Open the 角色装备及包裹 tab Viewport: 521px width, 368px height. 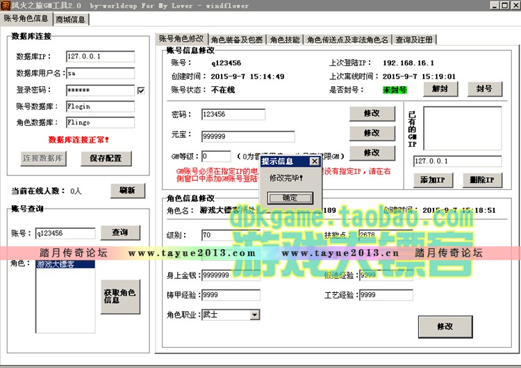237,40
